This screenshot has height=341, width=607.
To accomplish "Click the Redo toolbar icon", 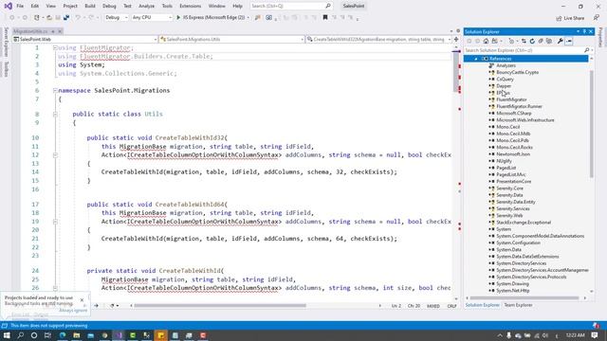I will 91,17.
